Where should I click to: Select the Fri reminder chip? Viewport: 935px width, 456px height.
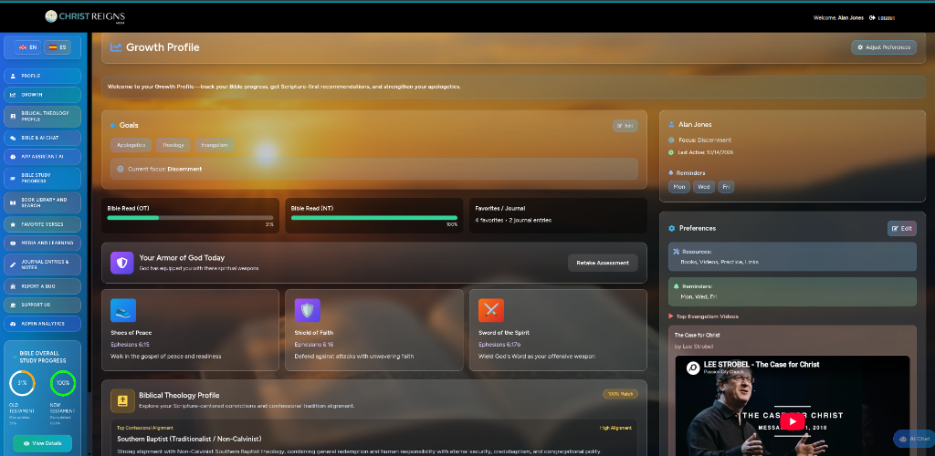tap(726, 187)
